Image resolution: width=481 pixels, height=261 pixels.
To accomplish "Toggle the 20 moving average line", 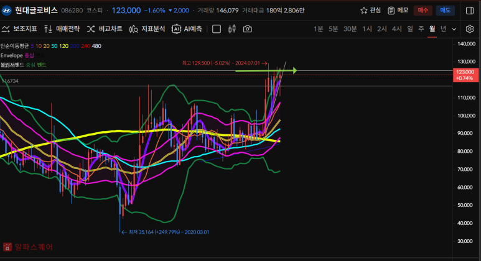I will click(46, 46).
